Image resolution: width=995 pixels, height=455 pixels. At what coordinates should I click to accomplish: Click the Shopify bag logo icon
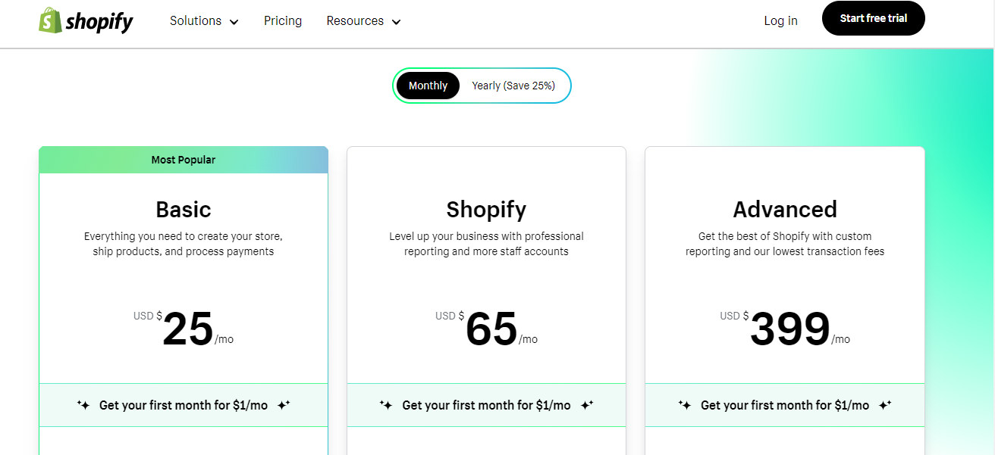click(50, 20)
